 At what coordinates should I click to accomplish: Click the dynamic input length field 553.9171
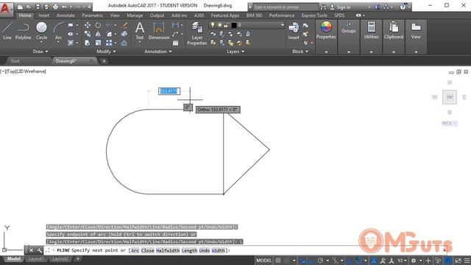pos(169,91)
